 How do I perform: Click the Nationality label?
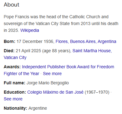pyautogui.click(x=15, y=108)
